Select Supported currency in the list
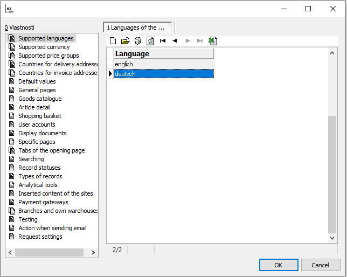 tap(44, 47)
